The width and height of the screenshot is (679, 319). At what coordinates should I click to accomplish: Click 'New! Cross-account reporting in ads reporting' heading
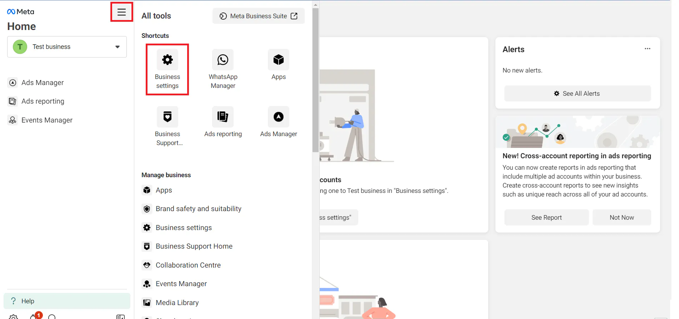point(577,156)
